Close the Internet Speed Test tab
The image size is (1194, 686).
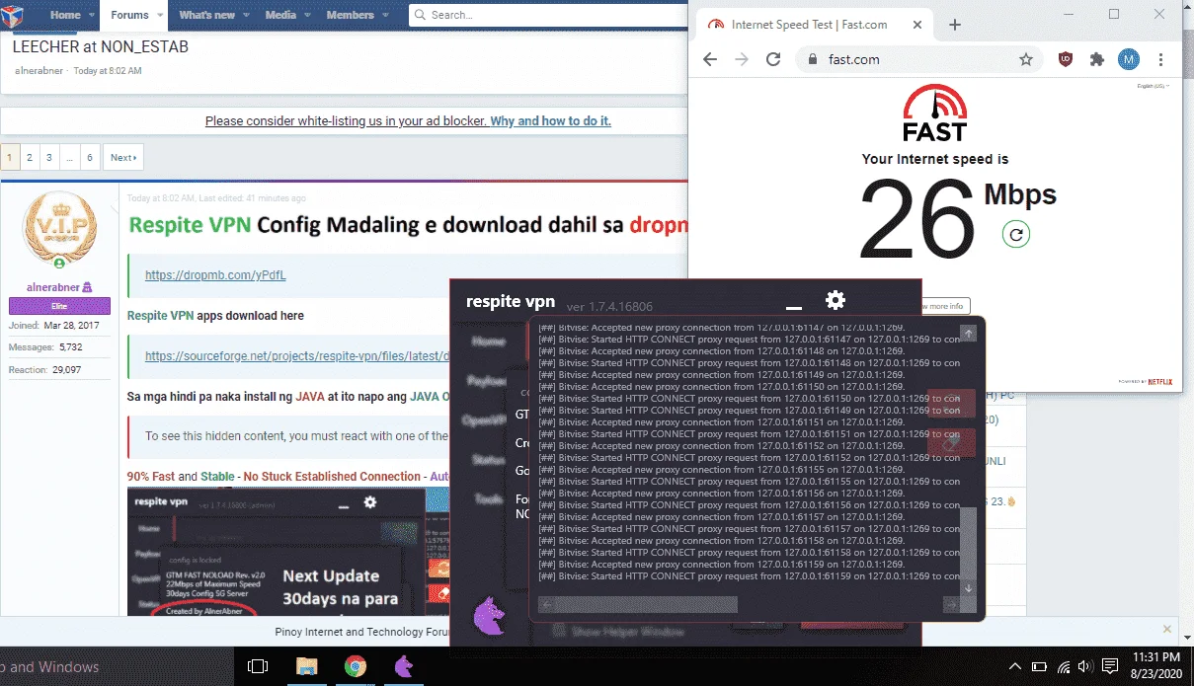point(915,25)
